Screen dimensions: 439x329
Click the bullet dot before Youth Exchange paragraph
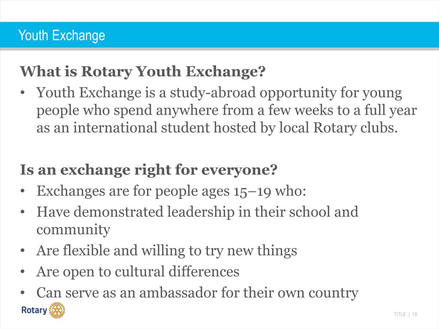[x=23, y=93]
